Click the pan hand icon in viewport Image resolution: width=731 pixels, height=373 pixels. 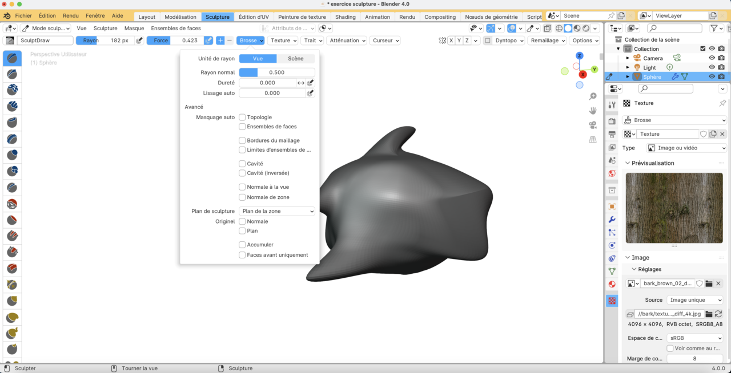click(593, 111)
